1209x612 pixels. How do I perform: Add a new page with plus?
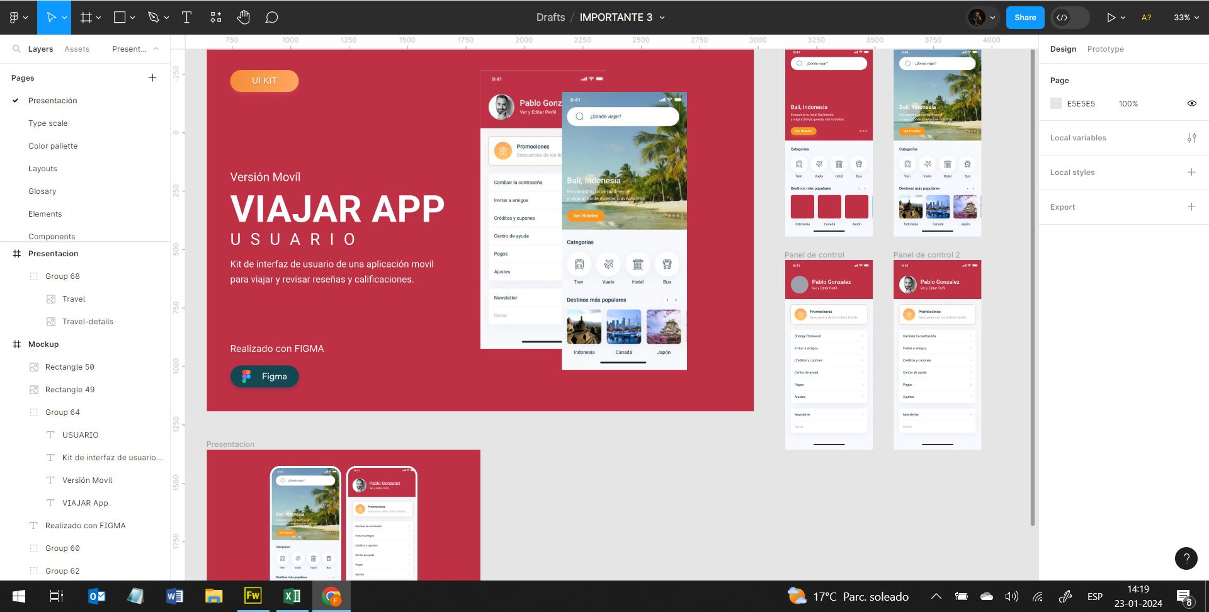tap(152, 77)
